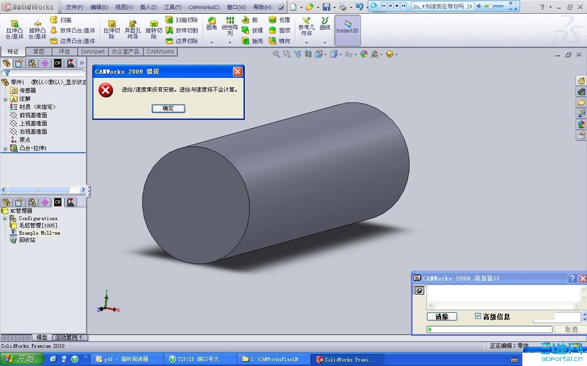Adjust the media player volume slider
This screenshot has height=366, width=587.
pyautogui.click(x=494, y=6)
